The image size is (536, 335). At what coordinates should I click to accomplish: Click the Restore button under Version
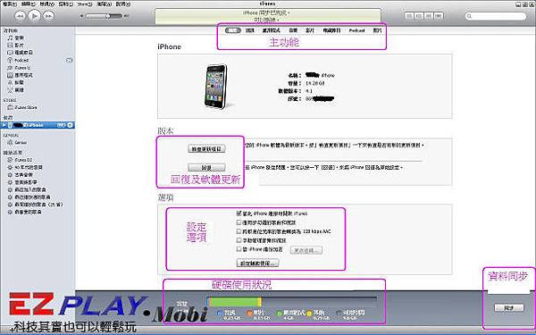pos(206,168)
